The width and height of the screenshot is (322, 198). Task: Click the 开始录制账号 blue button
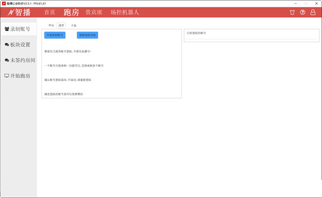pyautogui.click(x=55, y=35)
